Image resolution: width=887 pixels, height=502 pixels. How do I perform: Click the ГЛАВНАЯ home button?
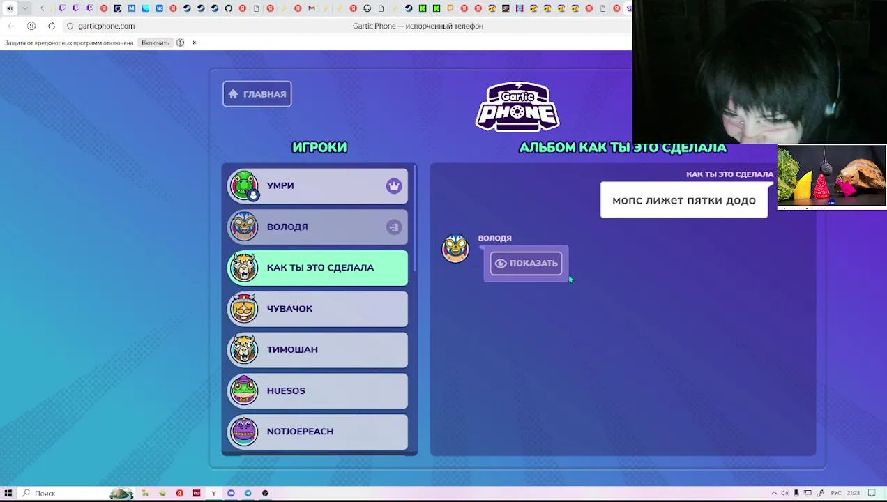pyautogui.click(x=257, y=94)
